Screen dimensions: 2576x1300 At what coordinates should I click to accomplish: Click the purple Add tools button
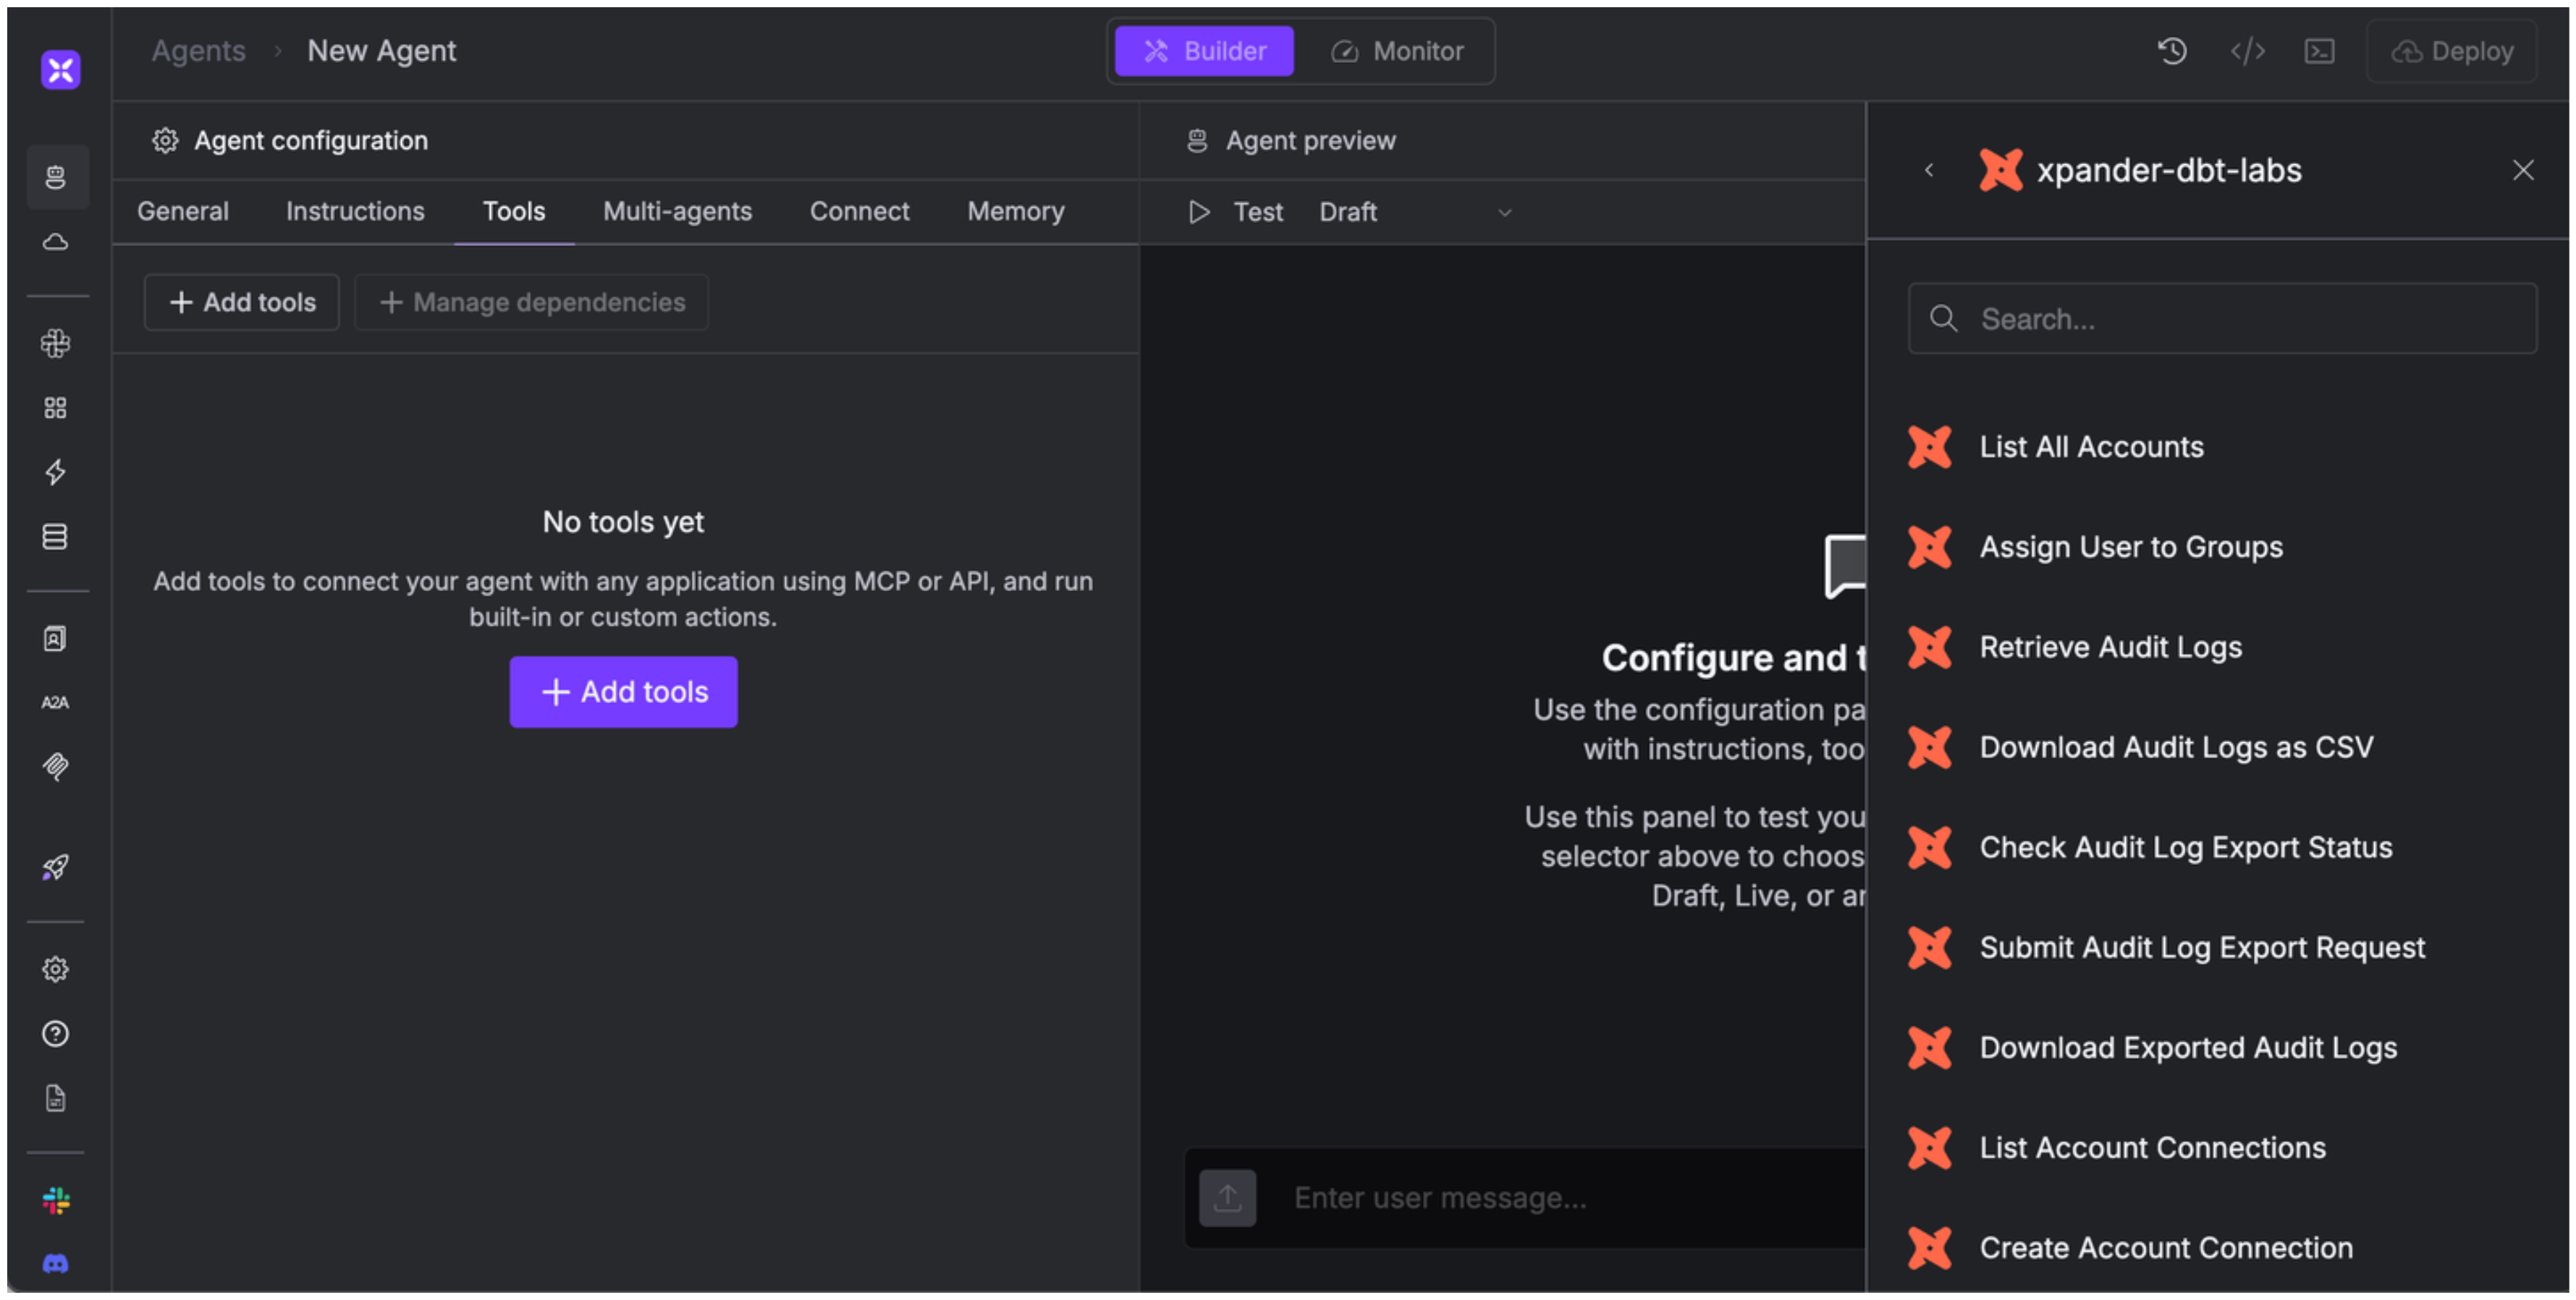(x=623, y=692)
